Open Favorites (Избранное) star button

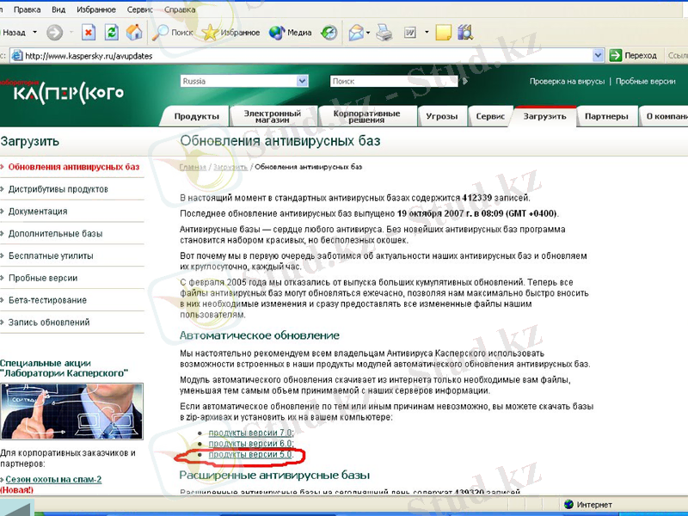[x=231, y=33]
